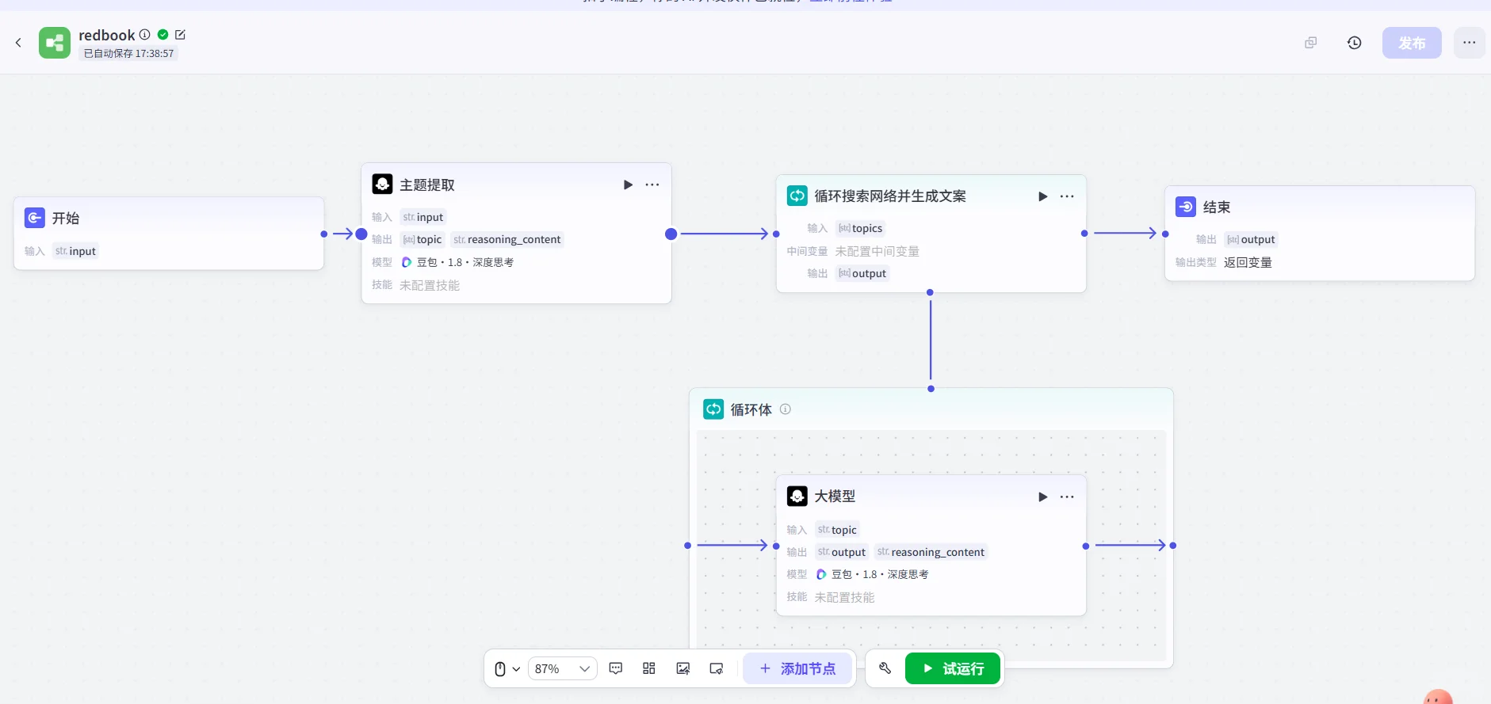
Task: Run the 大模型 node with play button
Action: click(x=1043, y=497)
